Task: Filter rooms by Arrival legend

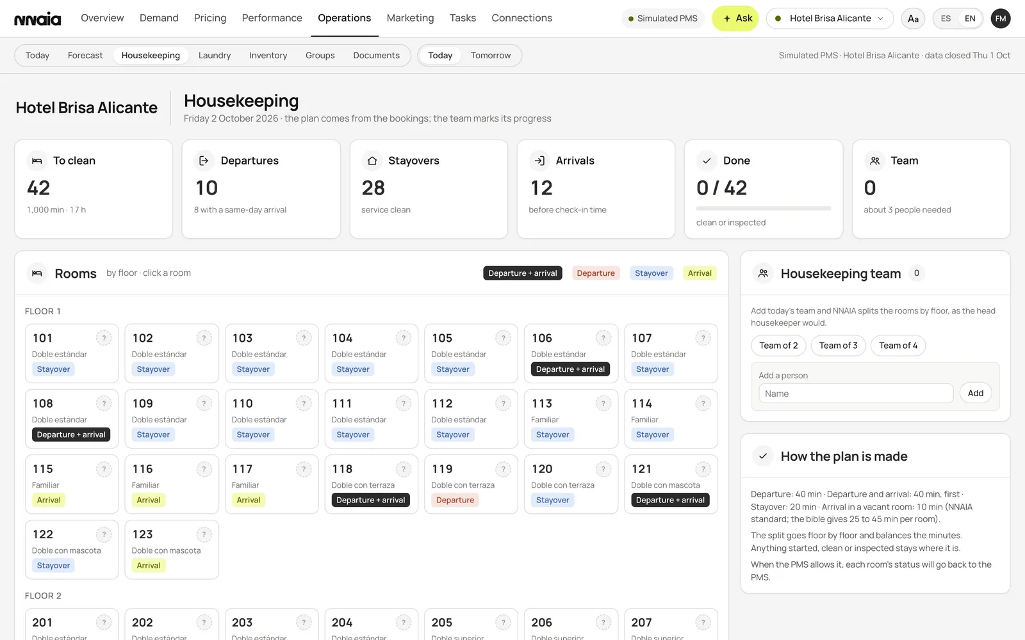Action: pos(700,273)
